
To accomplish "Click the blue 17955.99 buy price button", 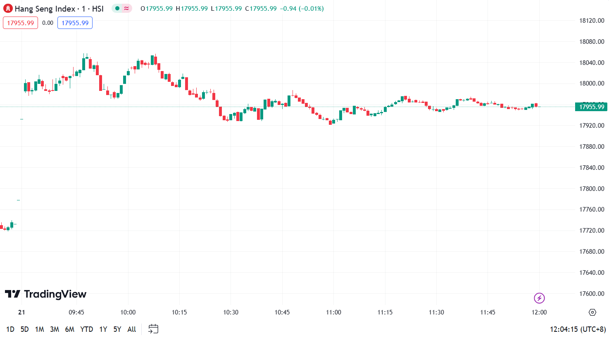I will [75, 23].
